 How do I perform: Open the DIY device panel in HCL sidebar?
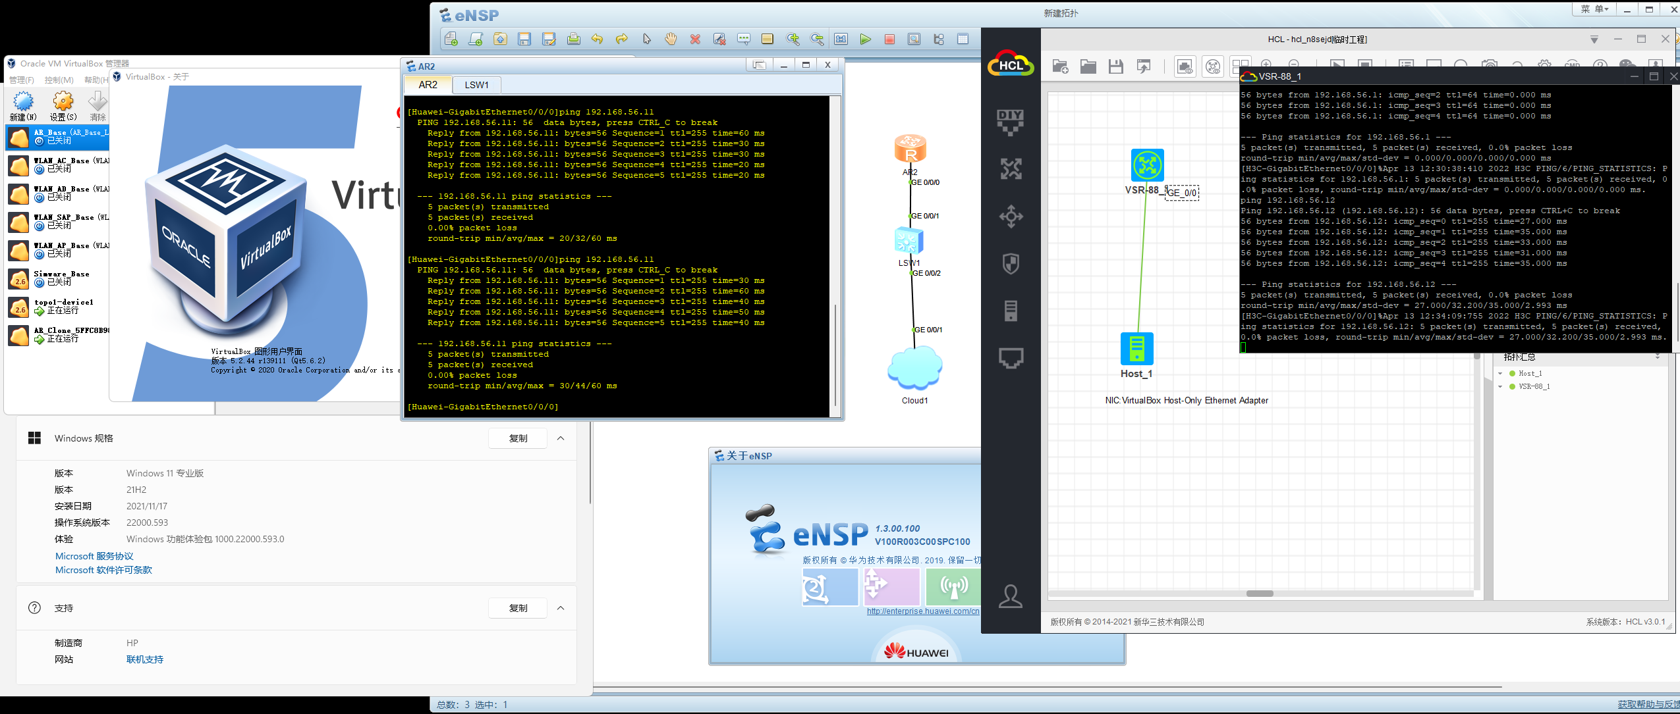click(1010, 122)
